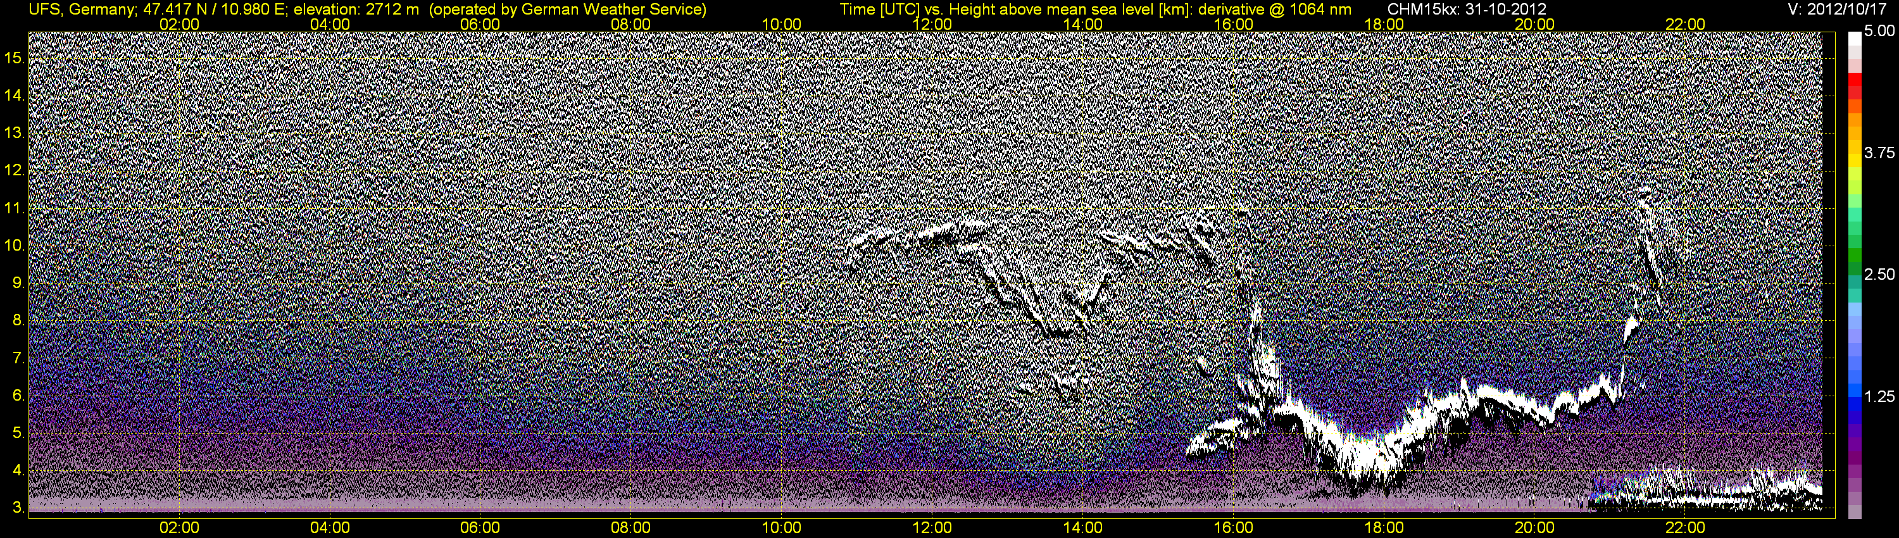
Task: Click the 11. km height axis label
Action: tap(14, 208)
